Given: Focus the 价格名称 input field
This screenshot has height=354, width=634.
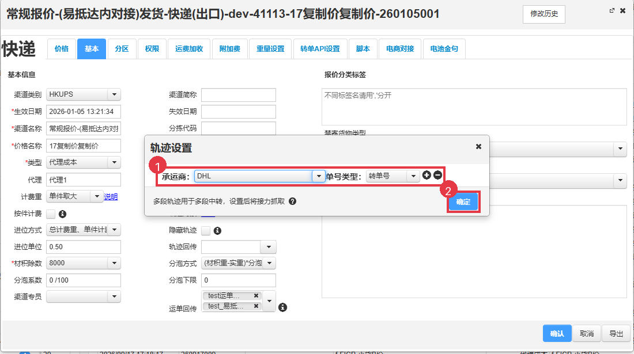Looking at the screenshot, I should coord(84,146).
